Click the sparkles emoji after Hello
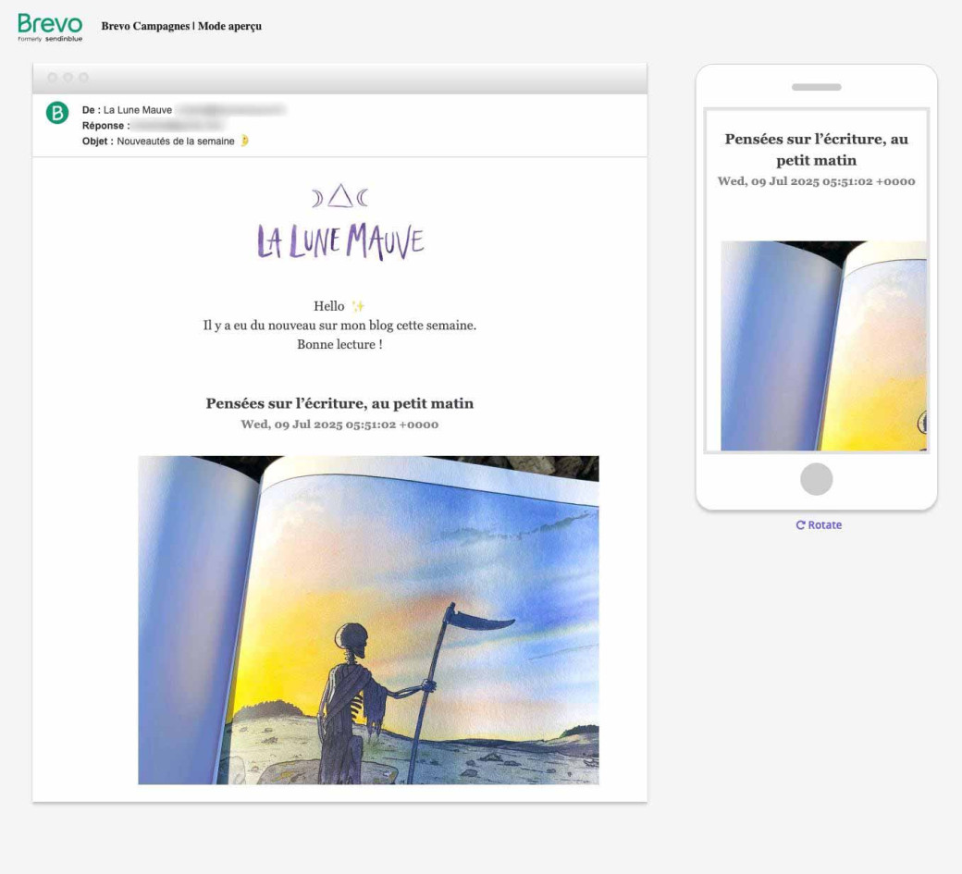 click(x=358, y=305)
